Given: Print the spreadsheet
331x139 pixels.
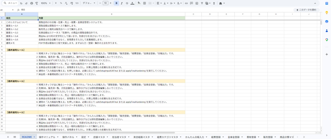Looking at the screenshot, I should coord(31,3).
